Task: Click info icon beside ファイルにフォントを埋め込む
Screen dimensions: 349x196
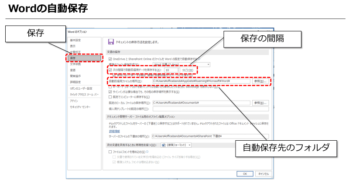Action: click(147, 152)
